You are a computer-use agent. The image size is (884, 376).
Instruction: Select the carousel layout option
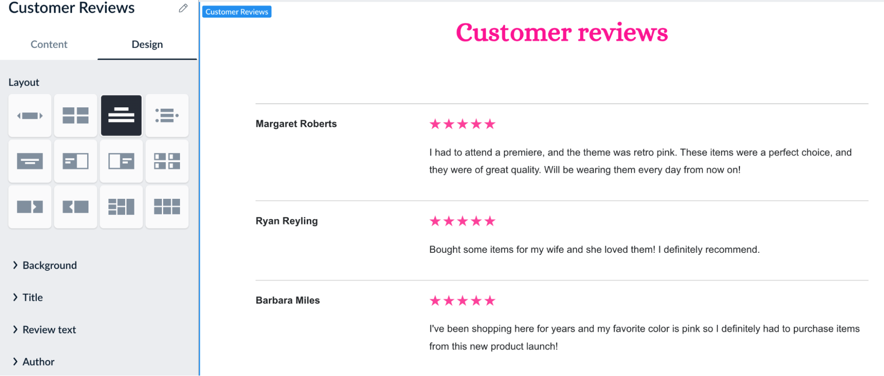coord(30,115)
